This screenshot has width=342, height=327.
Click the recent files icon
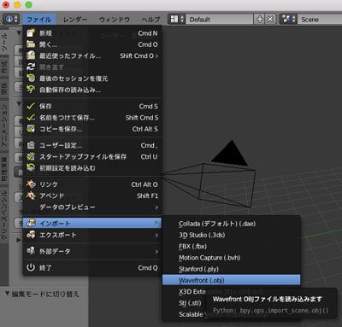[x=31, y=55]
